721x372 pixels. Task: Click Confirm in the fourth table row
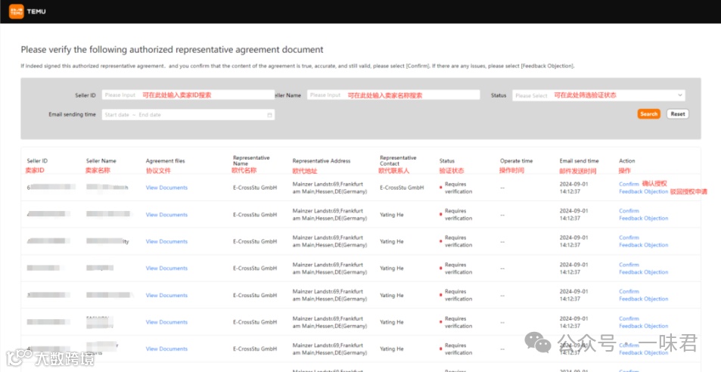pos(629,265)
